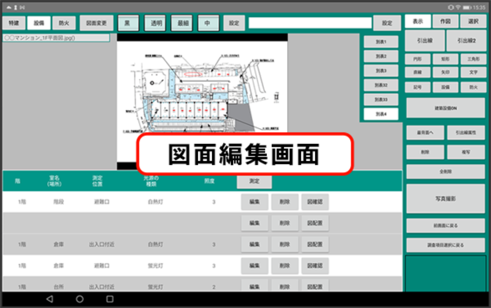Screen dimensions: 491x308
Task: Select the 別表1 button
Action: coord(381,42)
